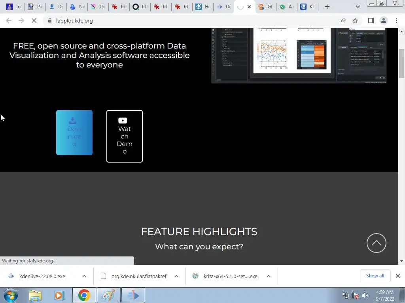Open the org.kde.okular.flatpakref download
Viewport: 405px width, 303px height.
click(x=139, y=276)
